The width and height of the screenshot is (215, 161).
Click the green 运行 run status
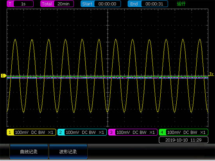181,4
